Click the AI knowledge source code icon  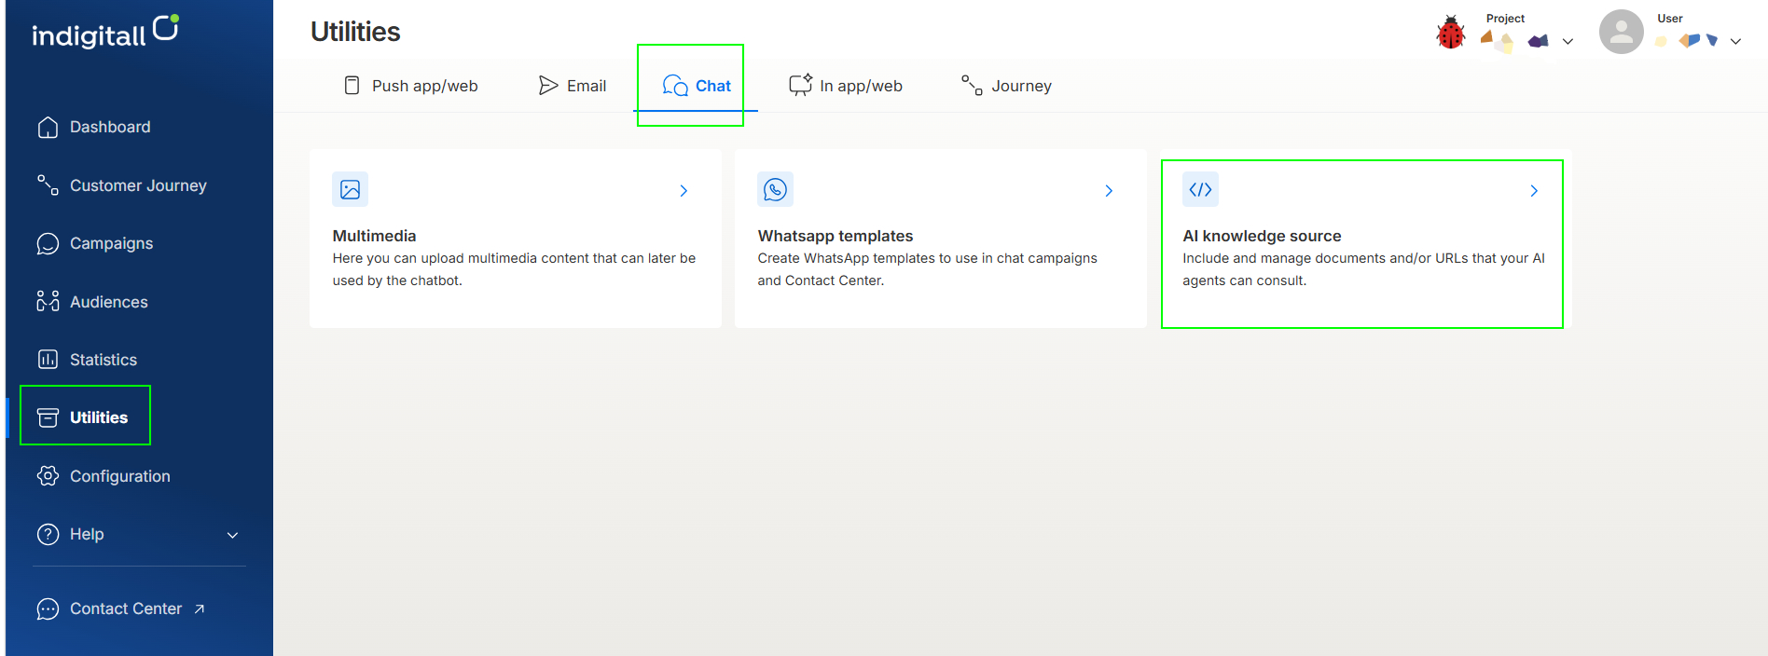click(1200, 189)
